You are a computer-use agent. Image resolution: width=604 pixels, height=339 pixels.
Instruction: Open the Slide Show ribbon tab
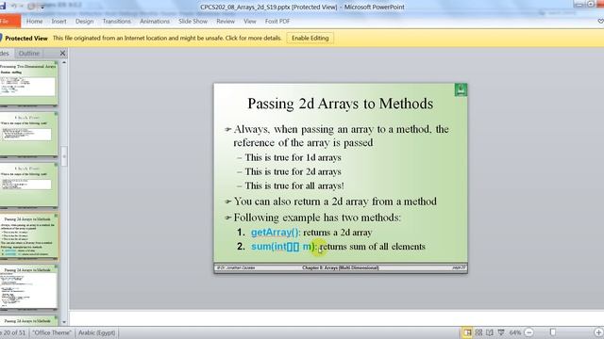193,22
